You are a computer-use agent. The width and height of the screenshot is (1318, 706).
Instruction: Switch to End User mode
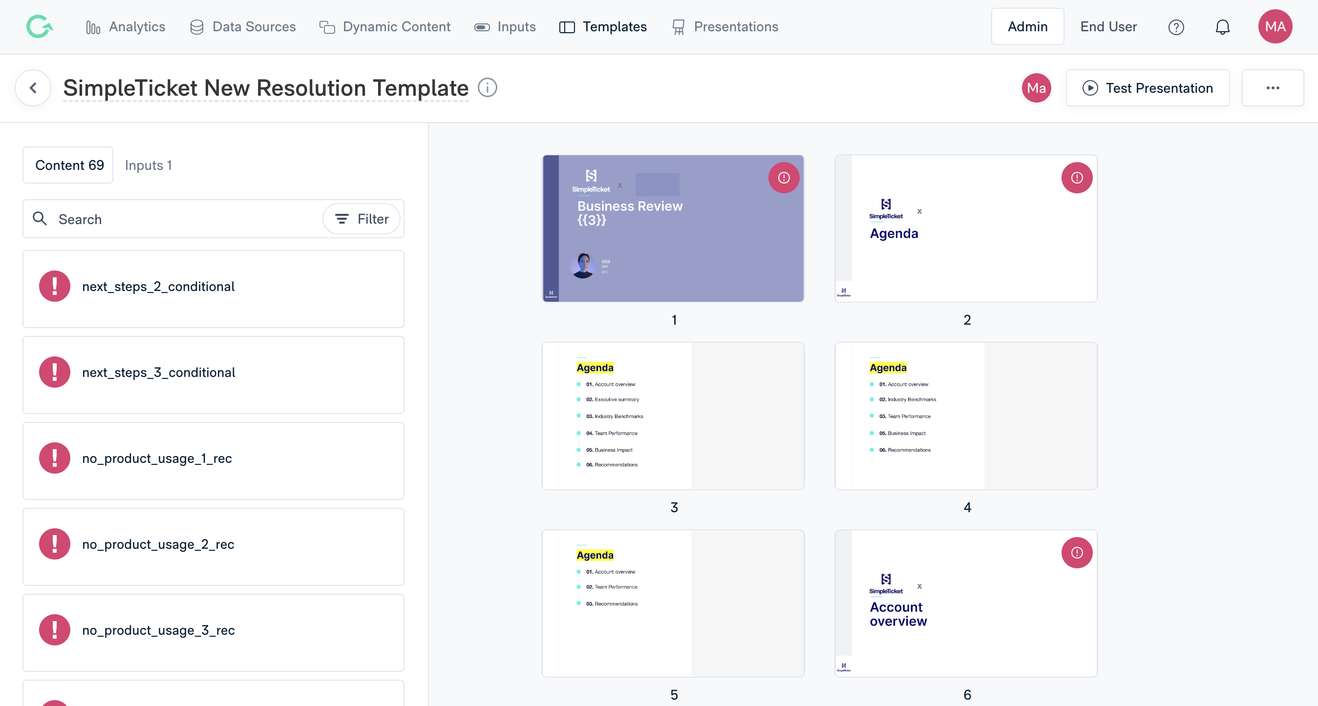pos(1108,26)
